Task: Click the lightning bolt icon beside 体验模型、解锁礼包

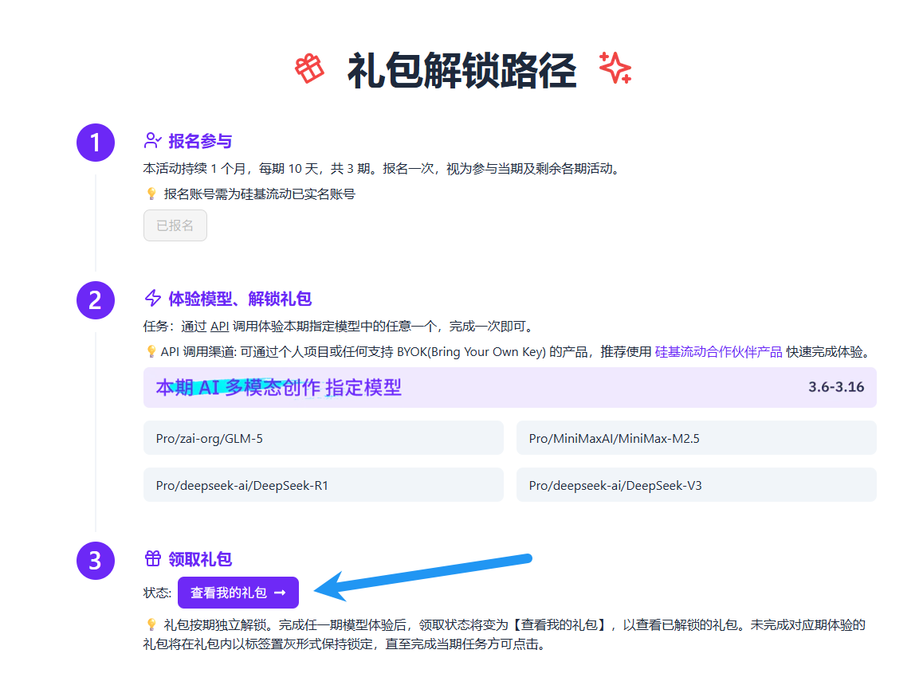Action: pyautogui.click(x=152, y=299)
